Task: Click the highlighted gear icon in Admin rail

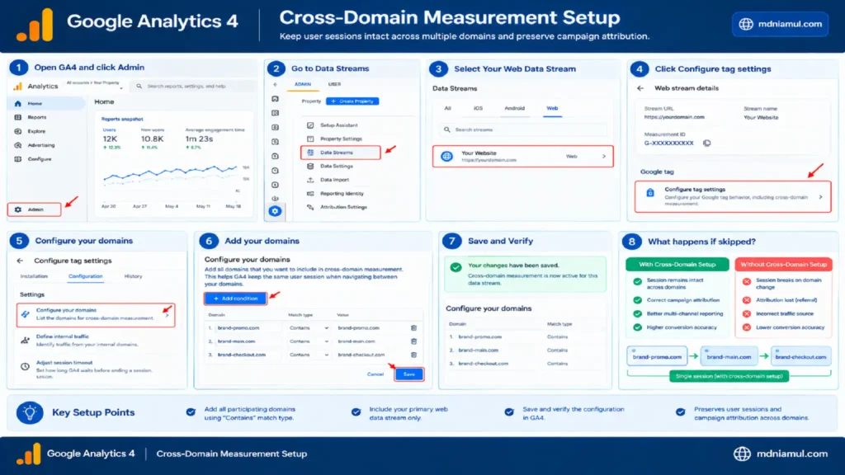Action: click(x=275, y=211)
